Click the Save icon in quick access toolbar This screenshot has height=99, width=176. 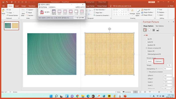pyautogui.click(x=3, y=2)
